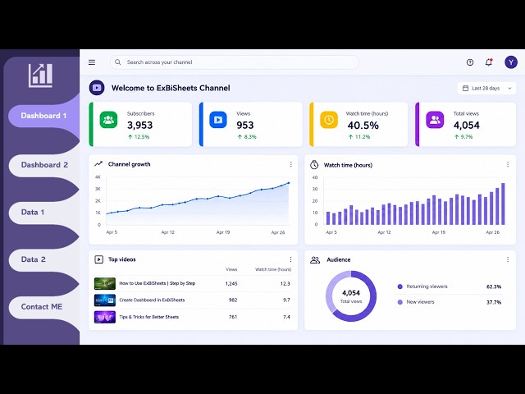This screenshot has width=525, height=394.
Task: Click the calendar icon in date filter
Action: (465, 88)
